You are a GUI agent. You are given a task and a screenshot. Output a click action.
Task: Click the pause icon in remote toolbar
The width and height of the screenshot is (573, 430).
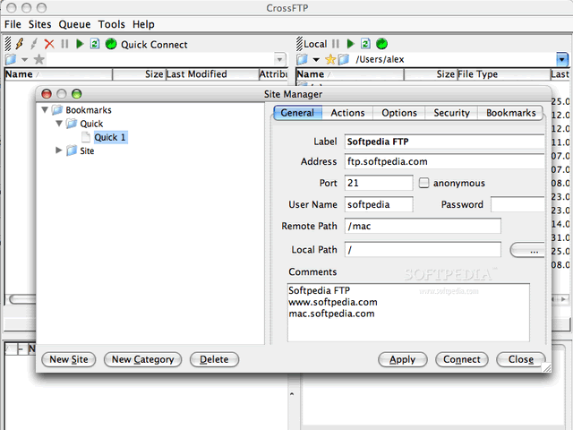(64, 44)
